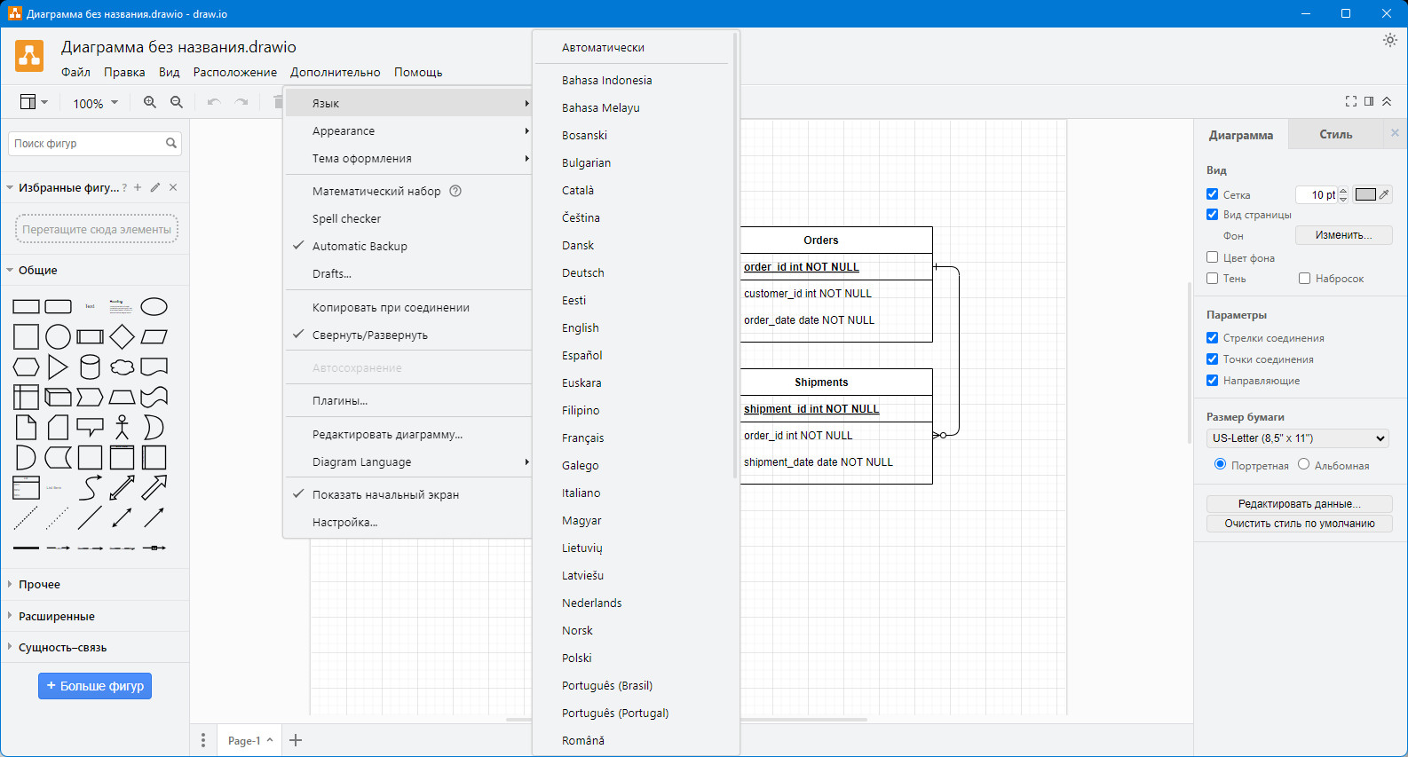The height and width of the screenshot is (757, 1408).
Task: Select the ellipse shape in General
Action: pos(154,307)
